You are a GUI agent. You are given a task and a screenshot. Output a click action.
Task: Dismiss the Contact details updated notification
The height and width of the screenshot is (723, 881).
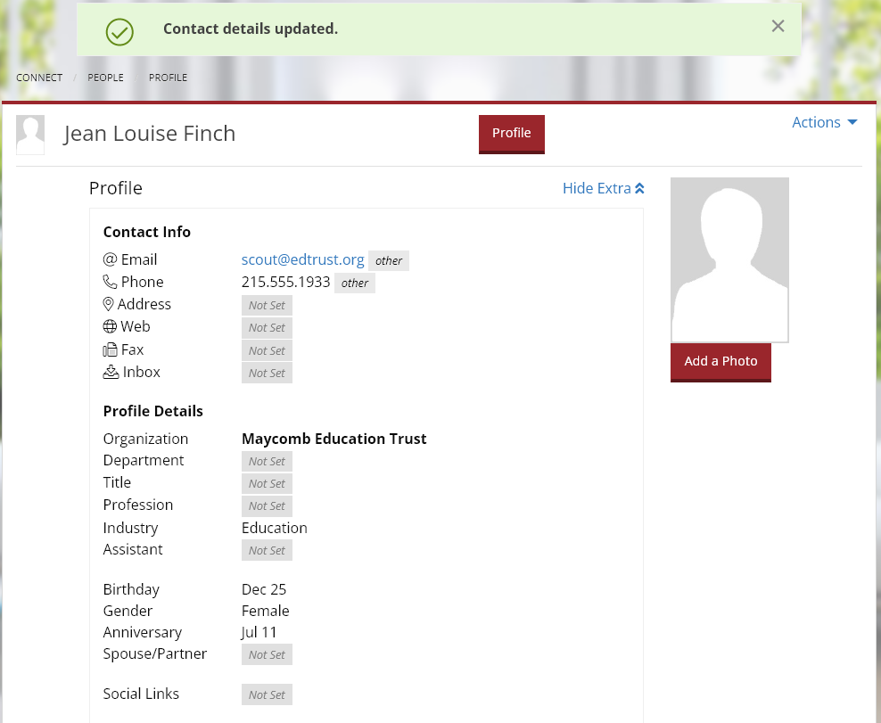pos(777,26)
